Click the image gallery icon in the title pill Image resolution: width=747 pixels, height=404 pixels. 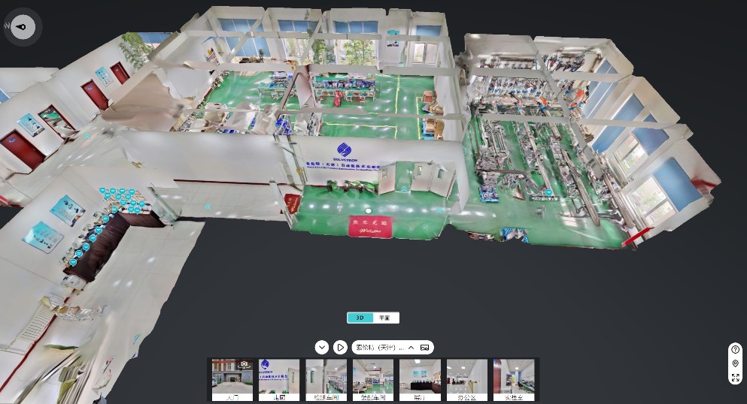[x=425, y=347]
